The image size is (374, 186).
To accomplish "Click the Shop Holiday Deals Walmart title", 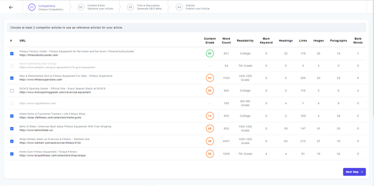I will [54, 139].
